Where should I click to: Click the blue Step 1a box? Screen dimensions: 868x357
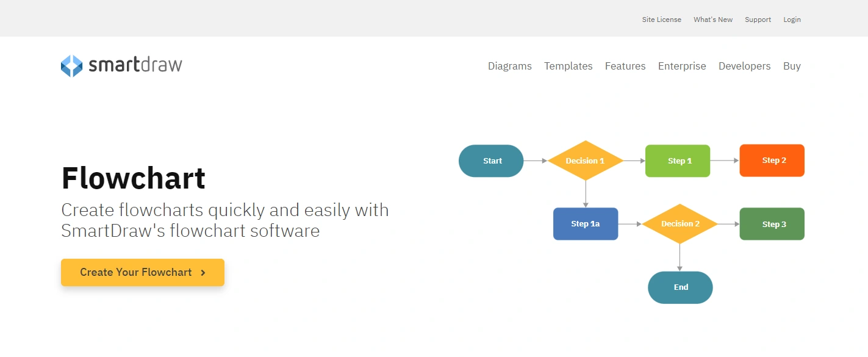[586, 224]
